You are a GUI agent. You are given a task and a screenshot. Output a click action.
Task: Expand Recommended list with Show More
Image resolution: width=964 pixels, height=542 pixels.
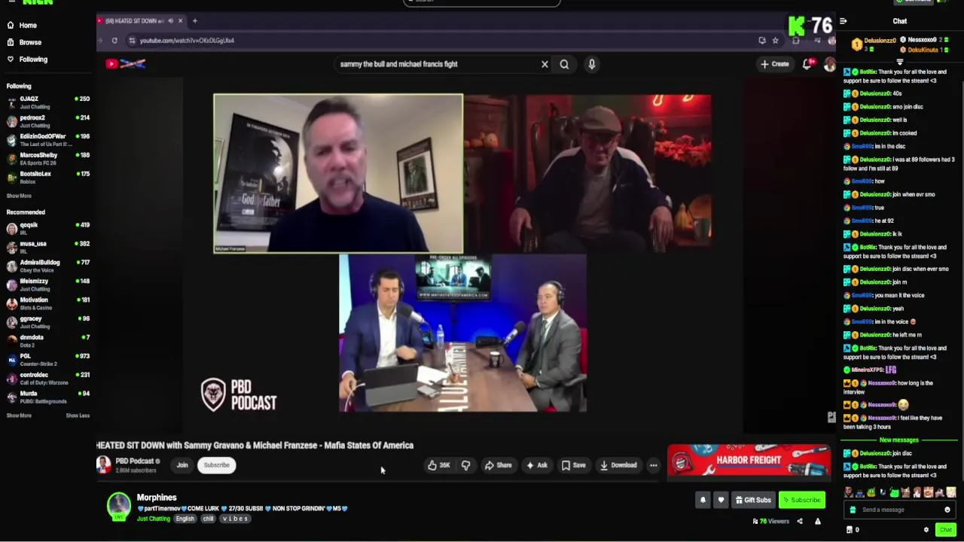click(x=19, y=416)
